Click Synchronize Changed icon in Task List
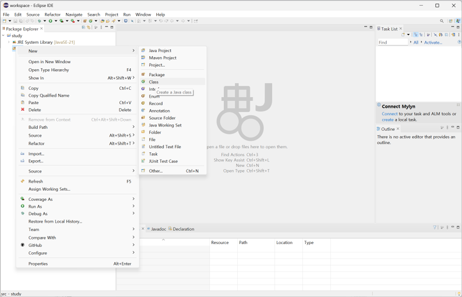This screenshot has height=297, width=462. click(454, 34)
